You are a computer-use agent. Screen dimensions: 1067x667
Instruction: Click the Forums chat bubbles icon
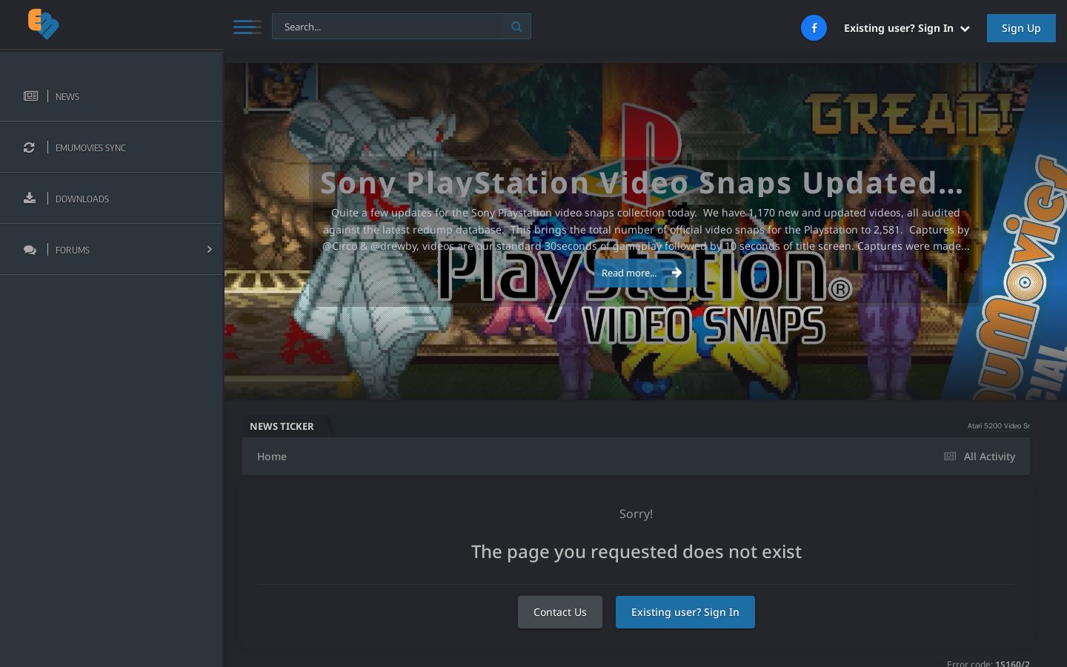[30, 250]
